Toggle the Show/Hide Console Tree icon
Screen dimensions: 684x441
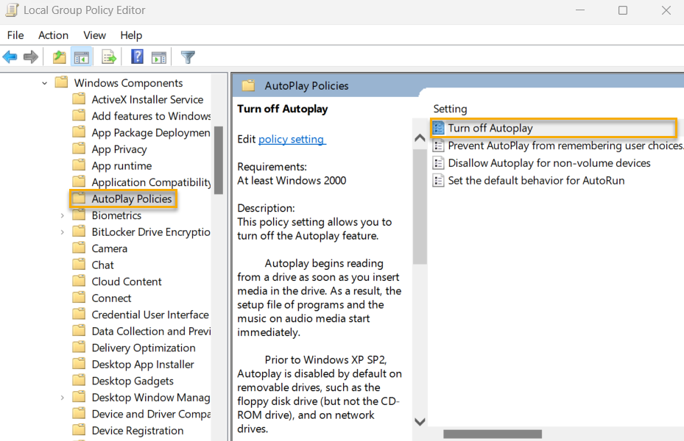81,57
